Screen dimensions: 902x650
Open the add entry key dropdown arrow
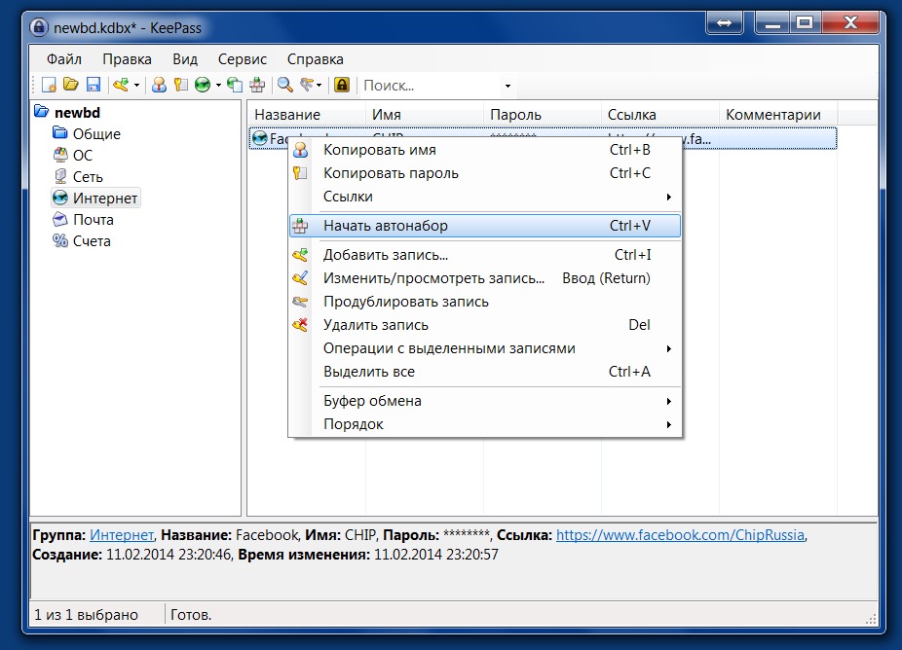tap(136, 86)
